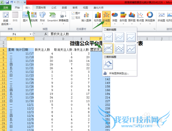Choose the 3D line chart thumbnail
The image size is (172, 131).
click(x=108, y=64)
